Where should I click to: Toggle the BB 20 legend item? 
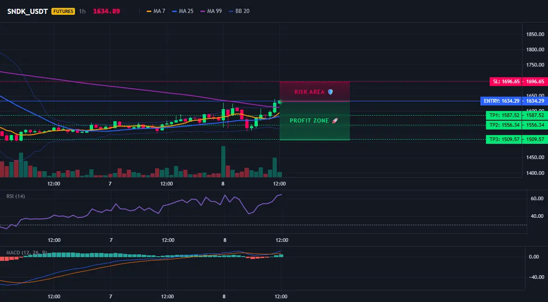239,11
